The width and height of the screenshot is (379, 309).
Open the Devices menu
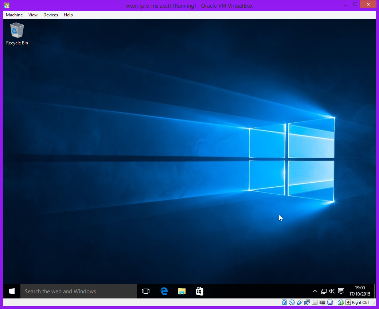point(50,15)
